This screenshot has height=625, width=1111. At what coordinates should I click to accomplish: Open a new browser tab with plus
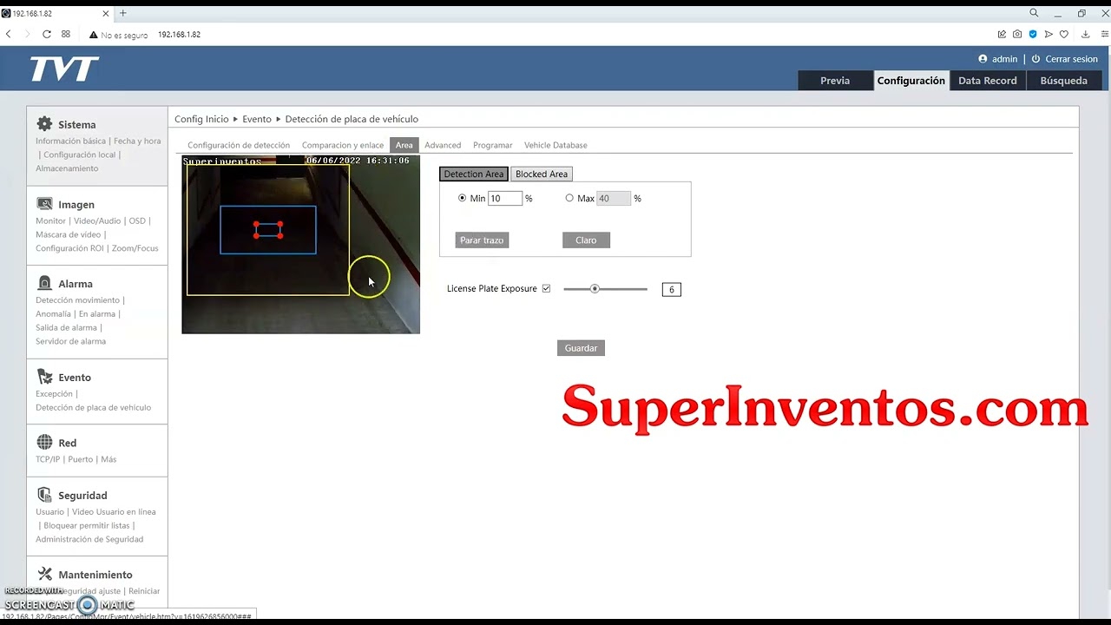tap(122, 13)
